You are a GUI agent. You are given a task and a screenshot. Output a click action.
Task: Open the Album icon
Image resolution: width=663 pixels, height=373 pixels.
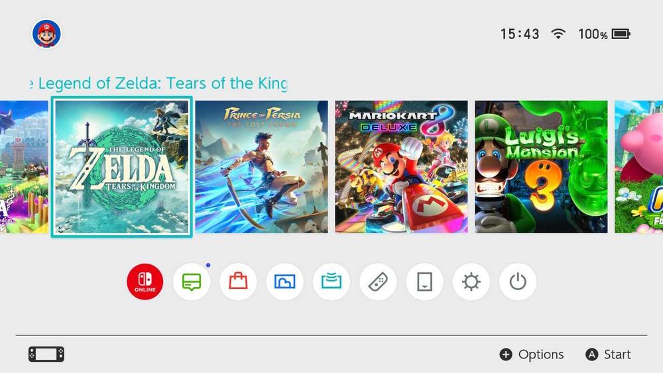coord(284,282)
